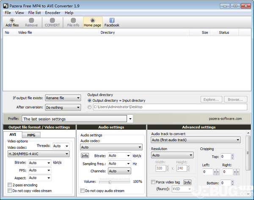Viewport: 254px width, 200px height.
Task: Click the Size column header
Action: pos(200,33)
